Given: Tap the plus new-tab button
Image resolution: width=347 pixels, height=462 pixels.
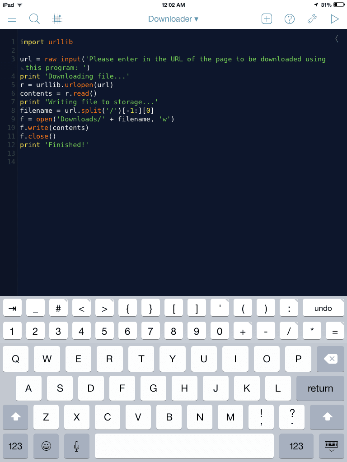Looking at the screenshot, I should pos(267,19).
